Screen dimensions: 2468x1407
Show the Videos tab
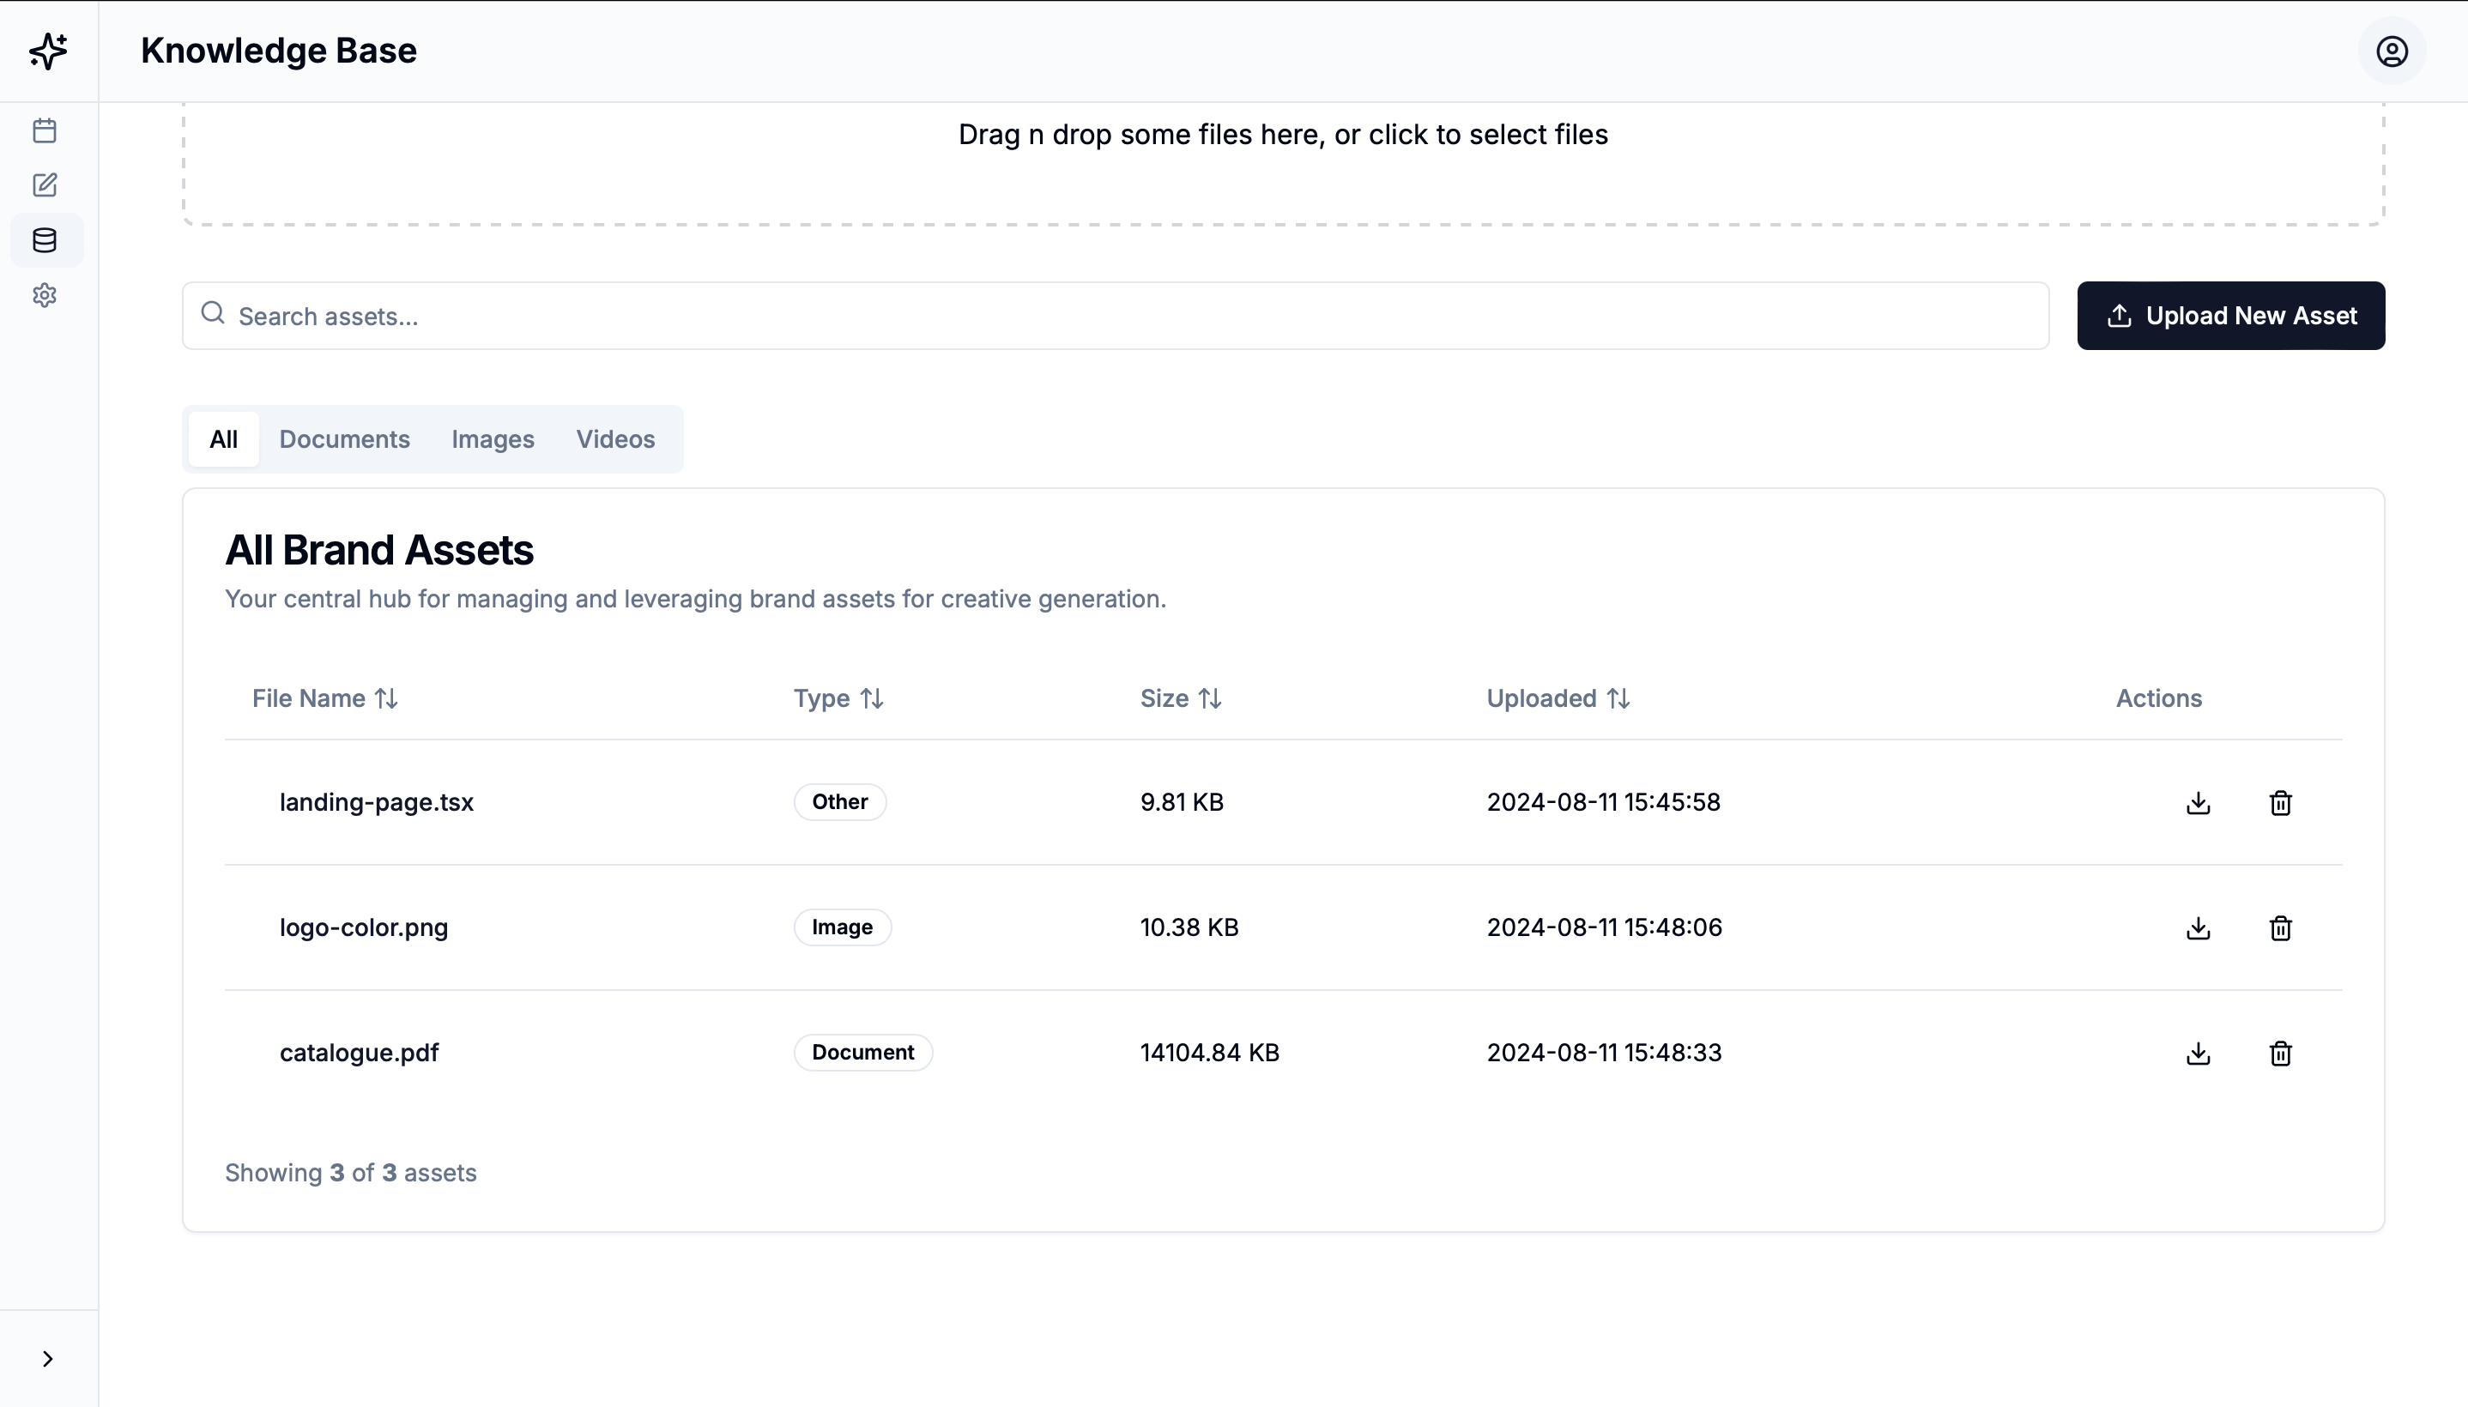click(614, 439)
